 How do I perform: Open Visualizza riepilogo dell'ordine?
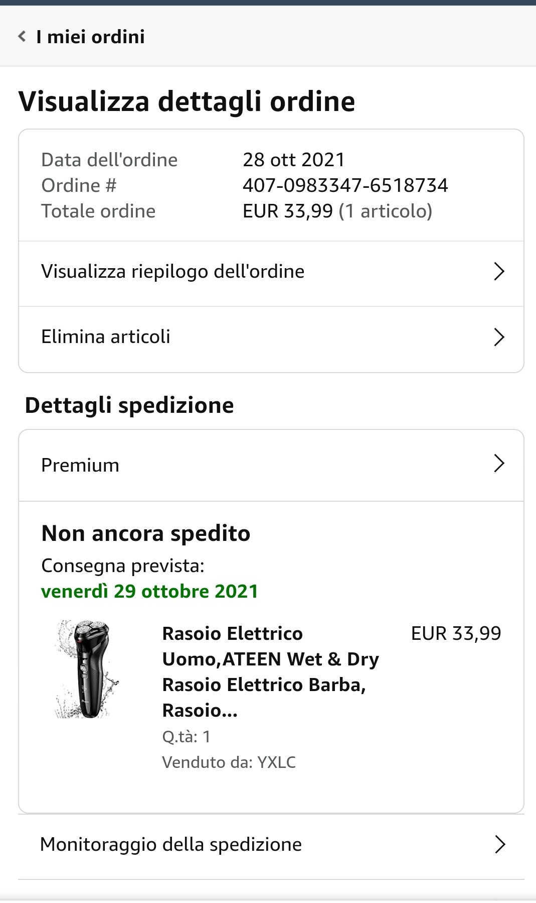coord(172,272)
